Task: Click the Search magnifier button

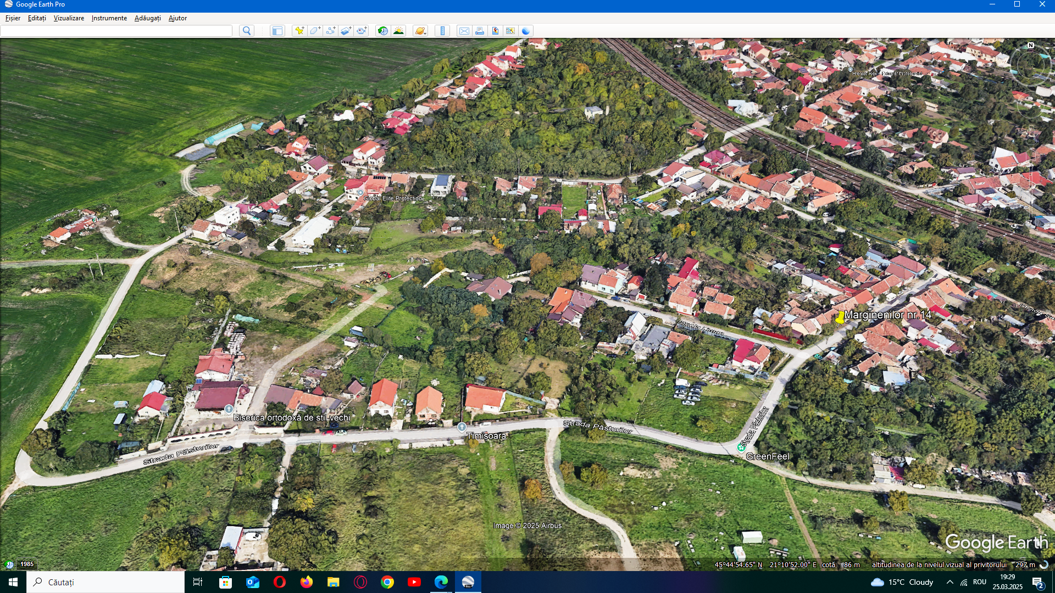Action: [x=247, y=31]
